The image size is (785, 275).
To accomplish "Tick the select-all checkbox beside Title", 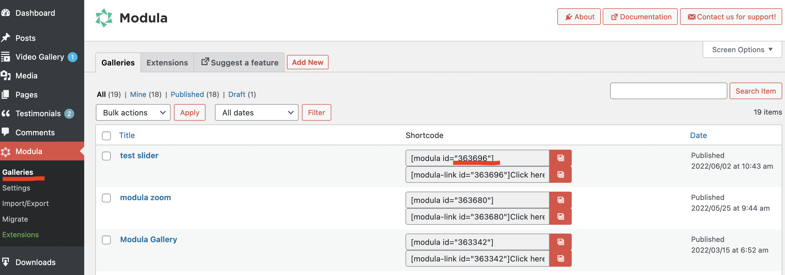I will pyautogui.click(x=106, y=136).
